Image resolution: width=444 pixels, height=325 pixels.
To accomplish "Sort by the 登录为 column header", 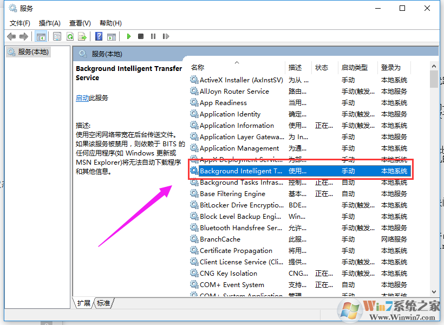I will pos(394,67).
